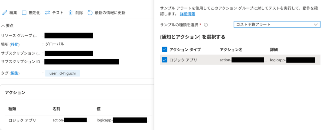Click the テスト arrows icon

(48, 13)
